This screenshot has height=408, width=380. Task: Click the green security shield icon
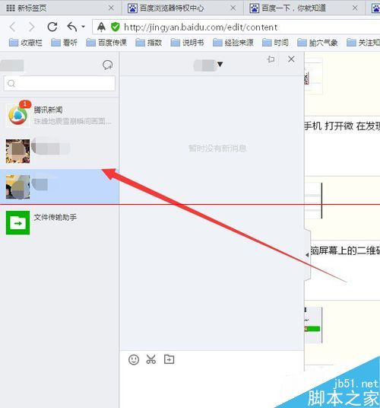click(x=115, y=27)
